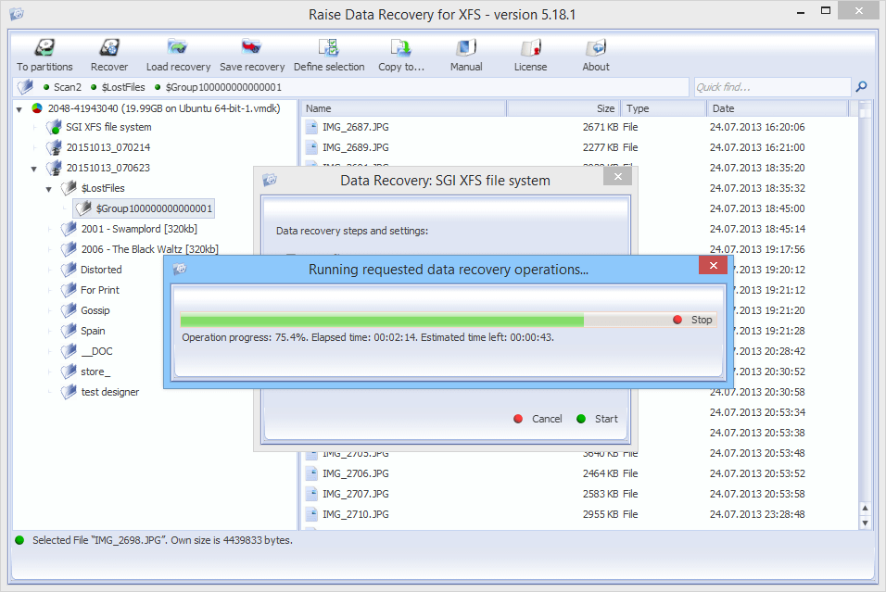Cancel the data recovery steps dialog

click(x=540, y=419)
